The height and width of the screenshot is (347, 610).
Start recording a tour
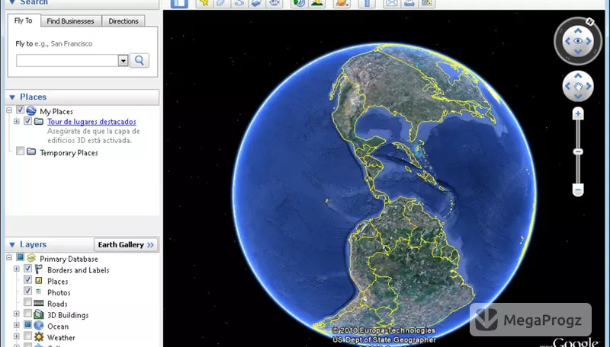click(x=274, y=3)
